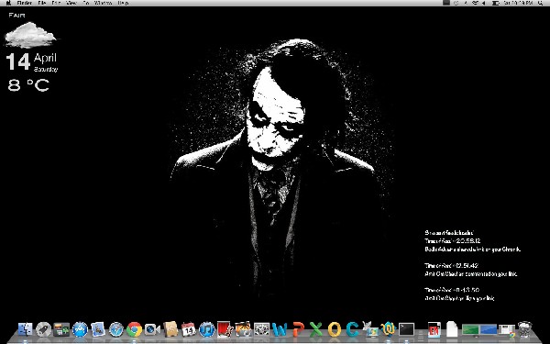Open the red EN document in Dock
This screenshot has width=550, height=344.
coord(434,329)
